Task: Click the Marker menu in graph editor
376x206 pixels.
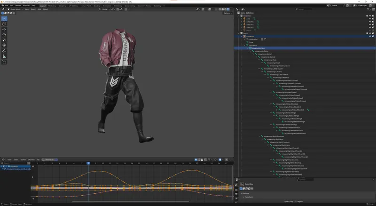Action: [x=23, y=160]
